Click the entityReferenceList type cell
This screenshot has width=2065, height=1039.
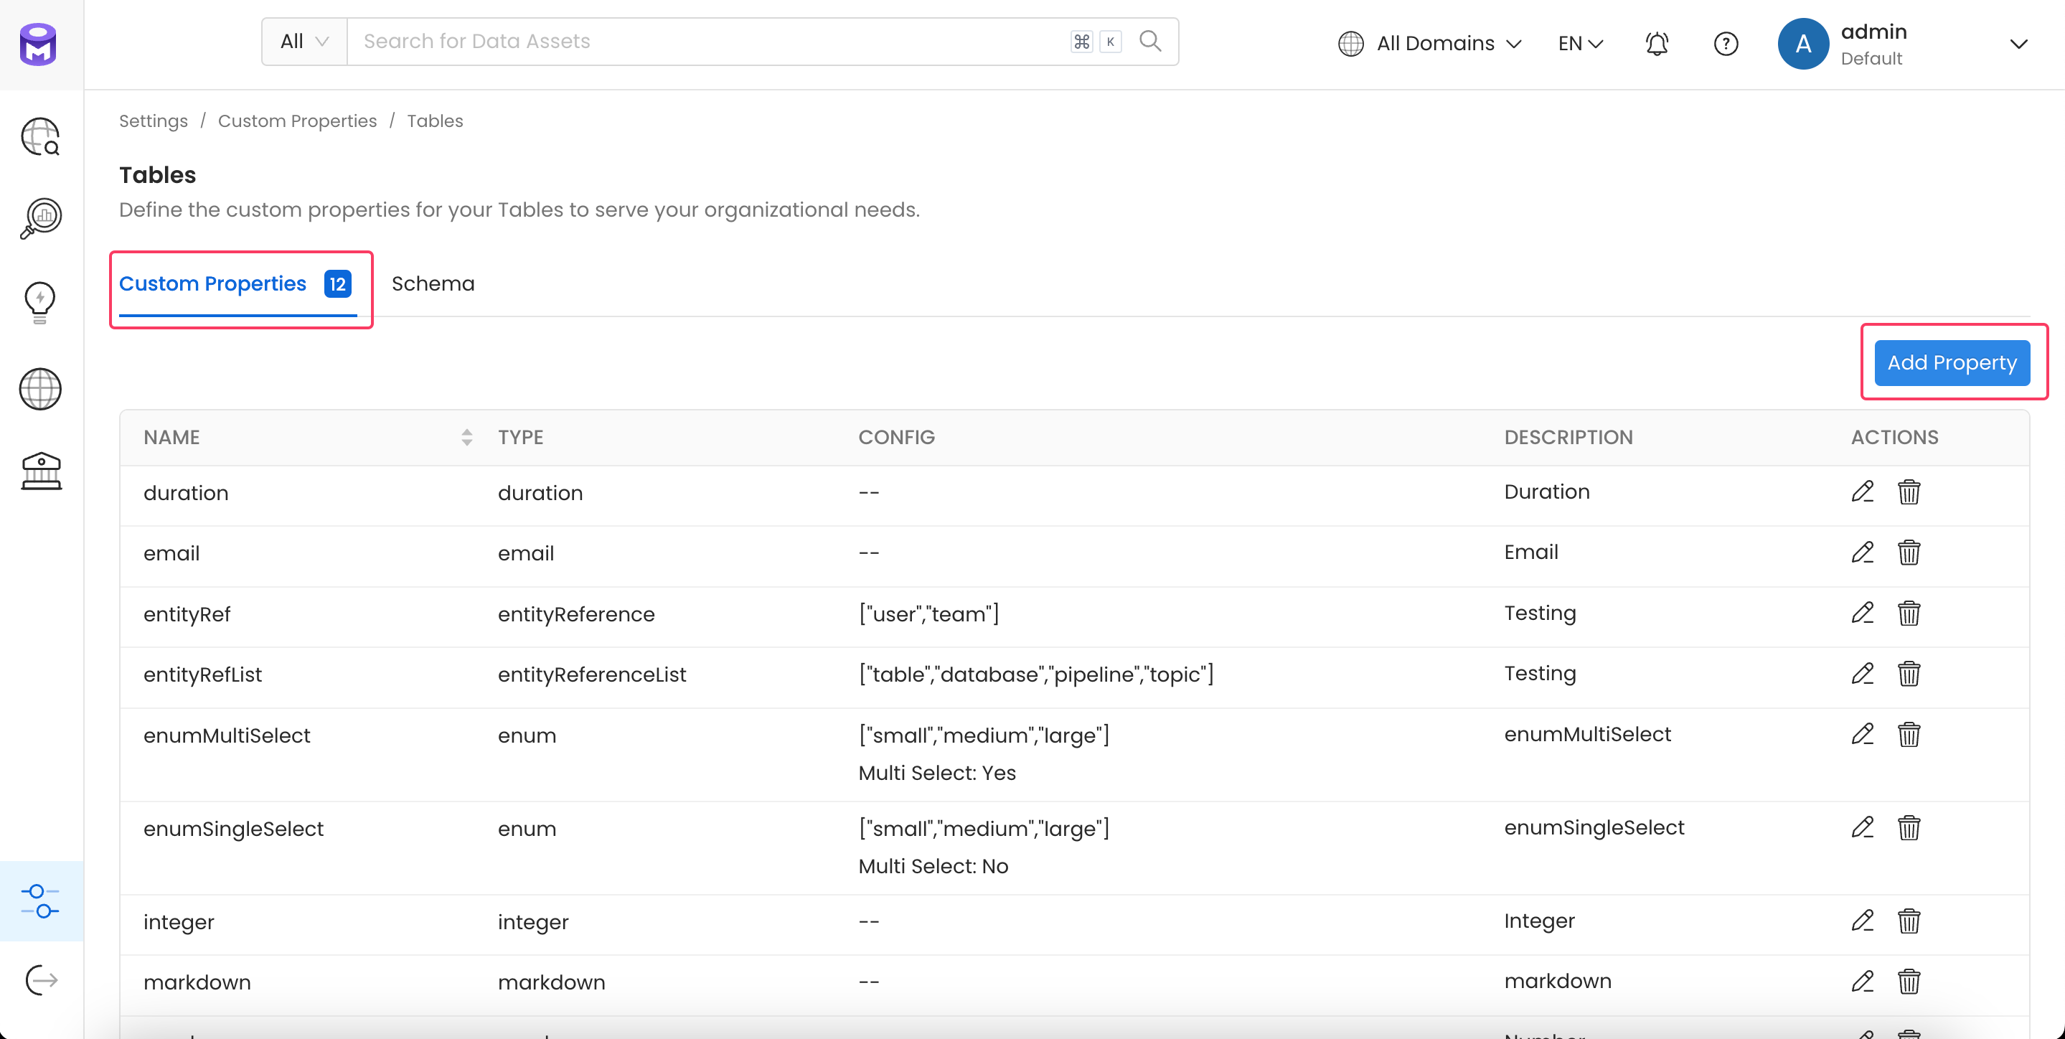[x=592, y=674]
